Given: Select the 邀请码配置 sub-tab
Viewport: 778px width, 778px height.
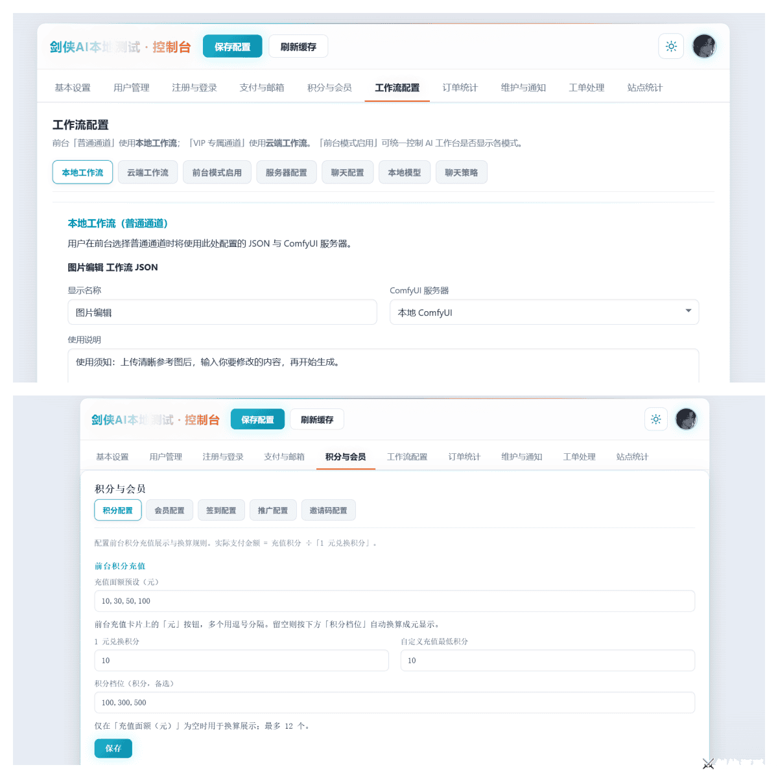Looking at the screenshot, I should pyautogui.click(x=328, y=510).
